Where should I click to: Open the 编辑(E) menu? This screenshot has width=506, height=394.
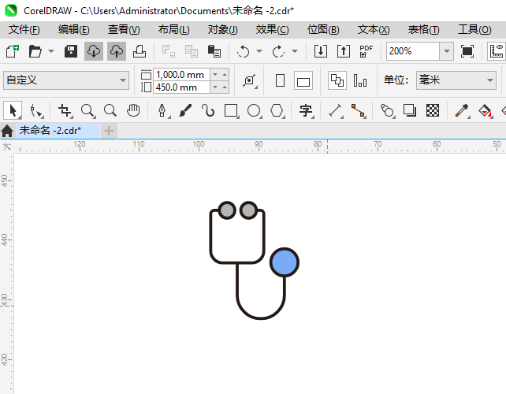click(x=74, y=30)
